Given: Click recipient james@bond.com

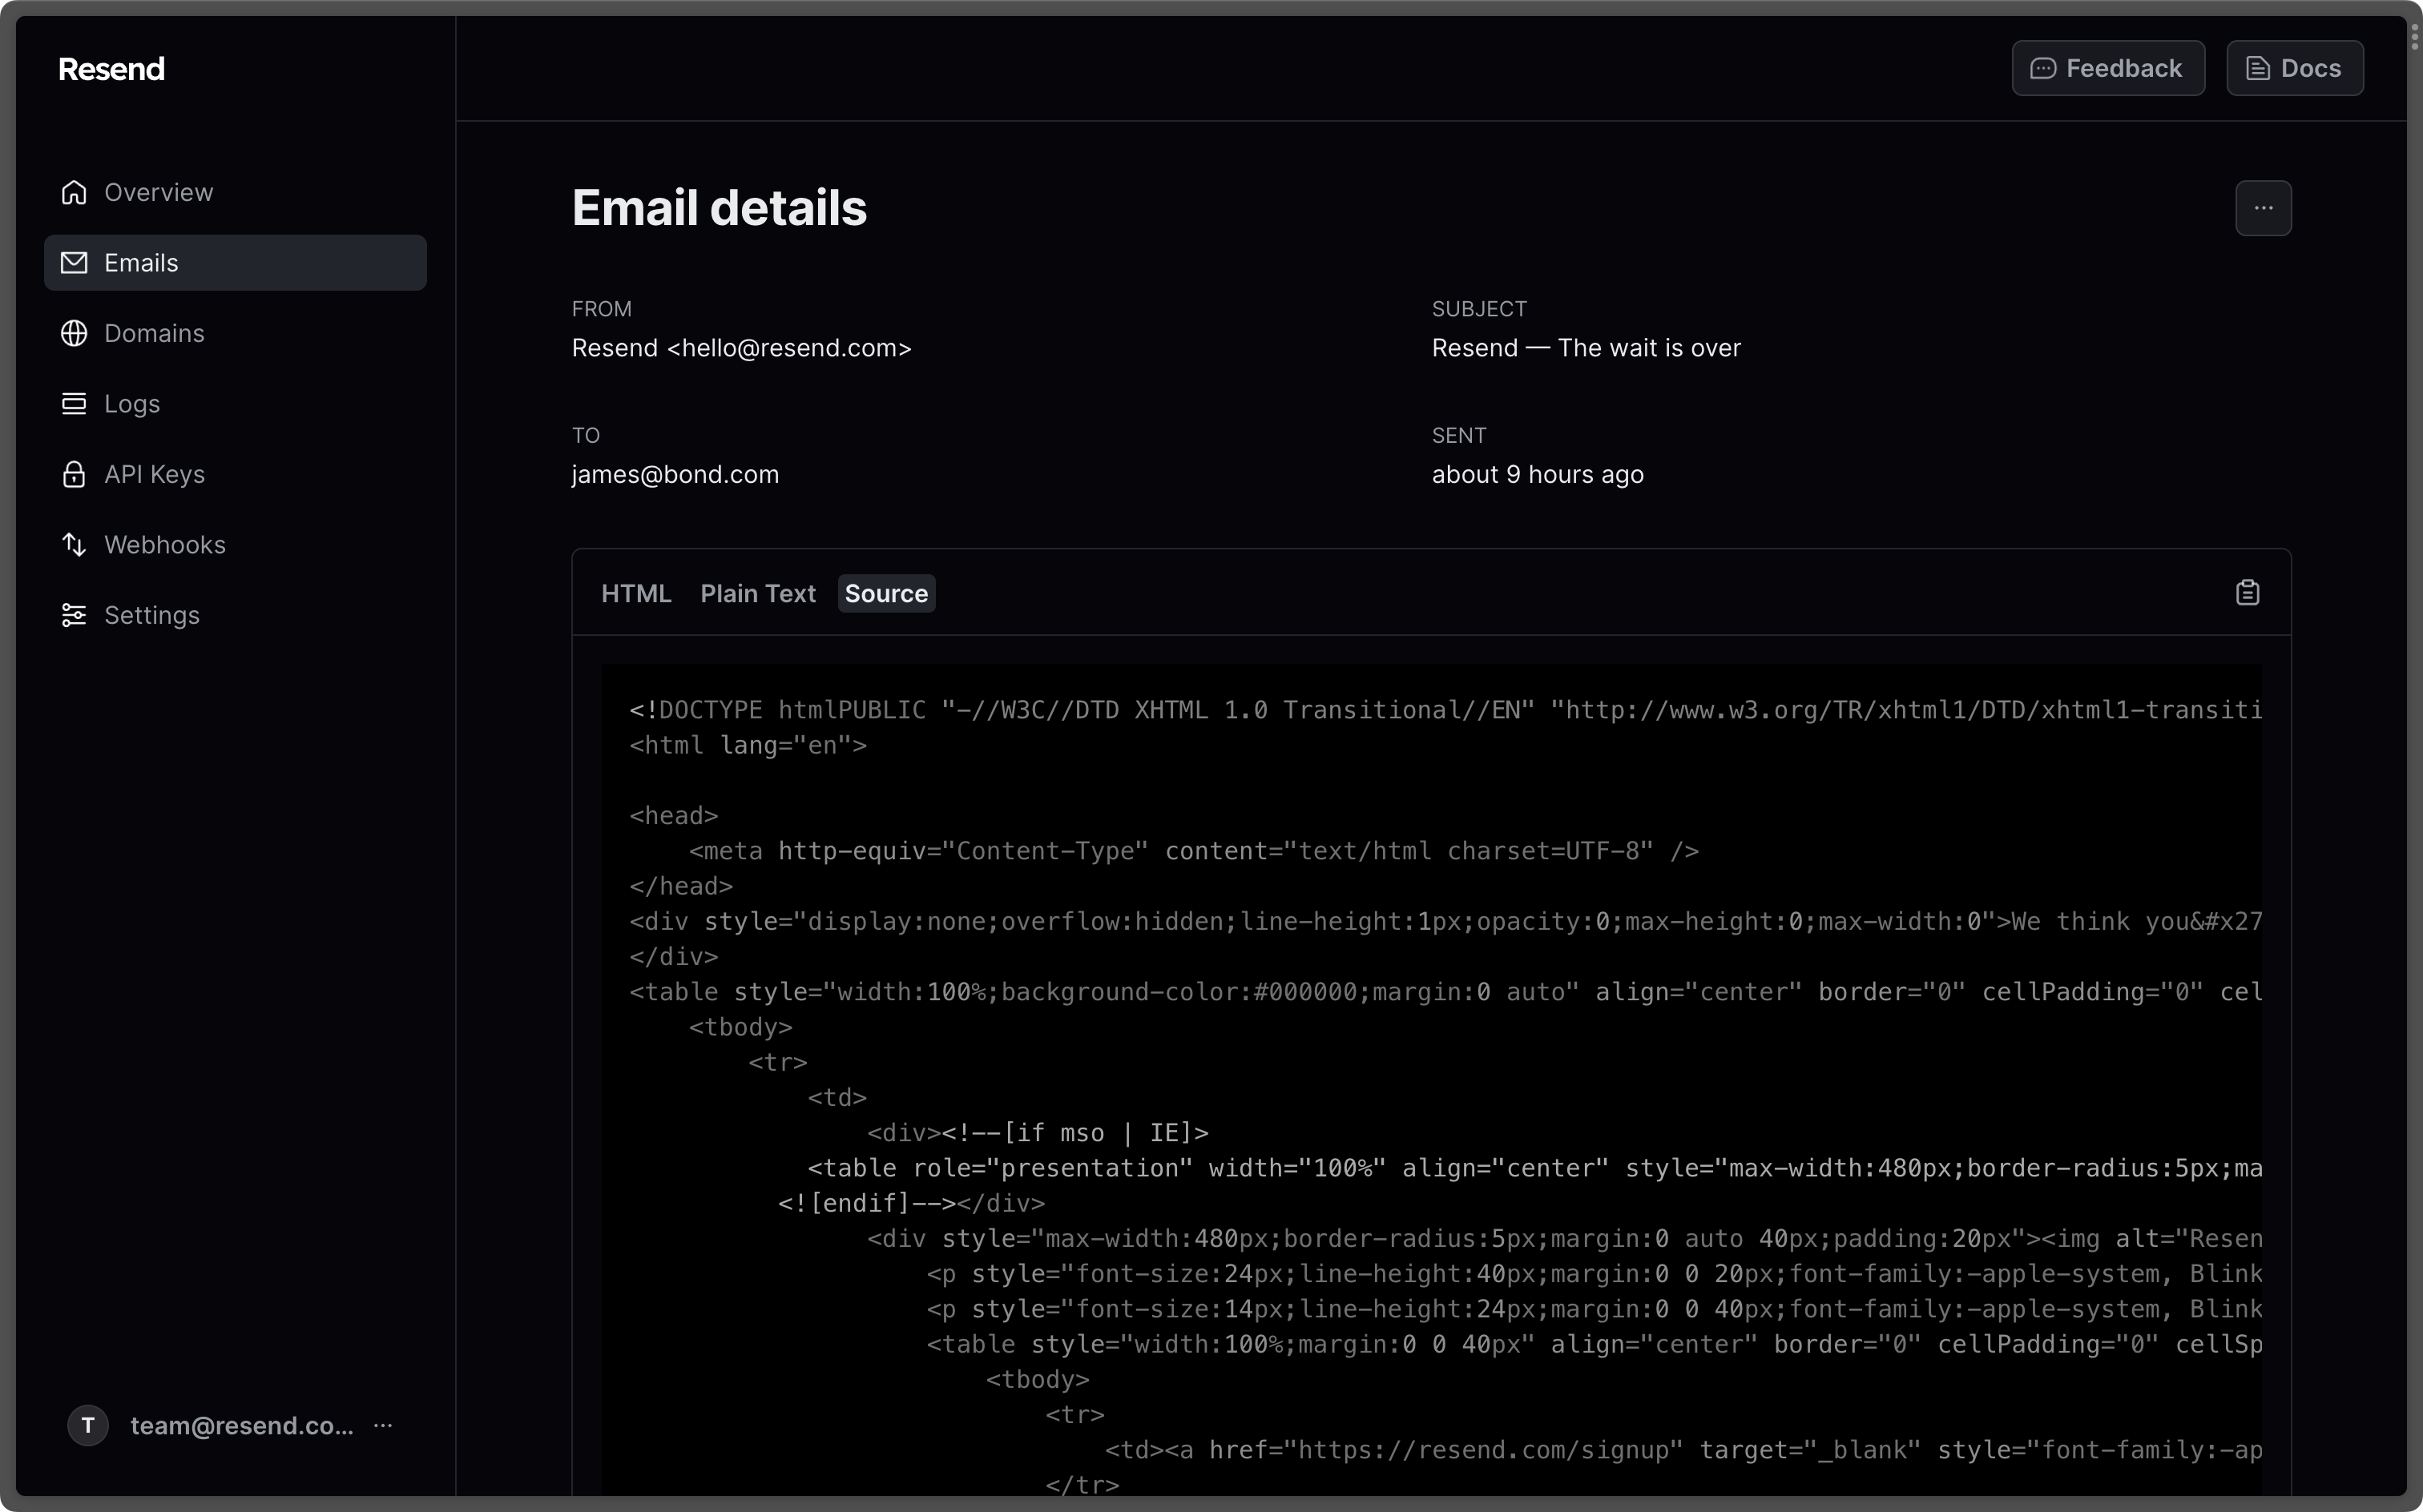Looking at the screenshot, I should pyautogui.click(x=675, y=474).
